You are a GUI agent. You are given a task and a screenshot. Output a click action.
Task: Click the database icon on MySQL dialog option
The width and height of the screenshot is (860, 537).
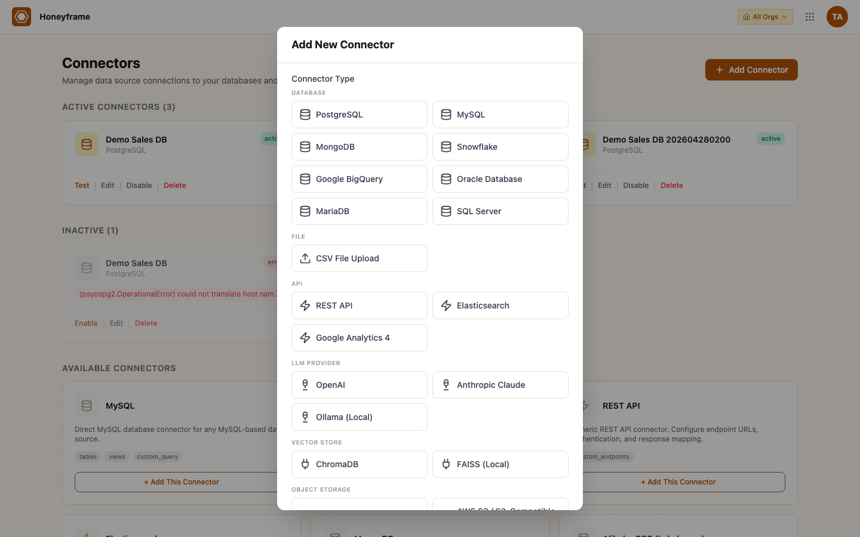coord(446,115)
